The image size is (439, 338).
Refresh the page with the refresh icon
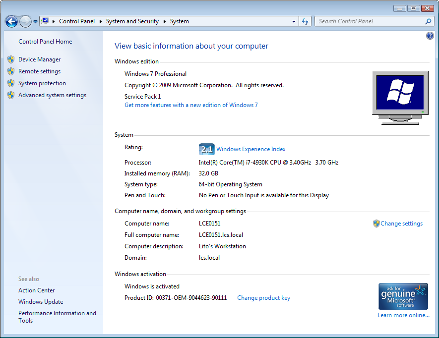(305, 21)
